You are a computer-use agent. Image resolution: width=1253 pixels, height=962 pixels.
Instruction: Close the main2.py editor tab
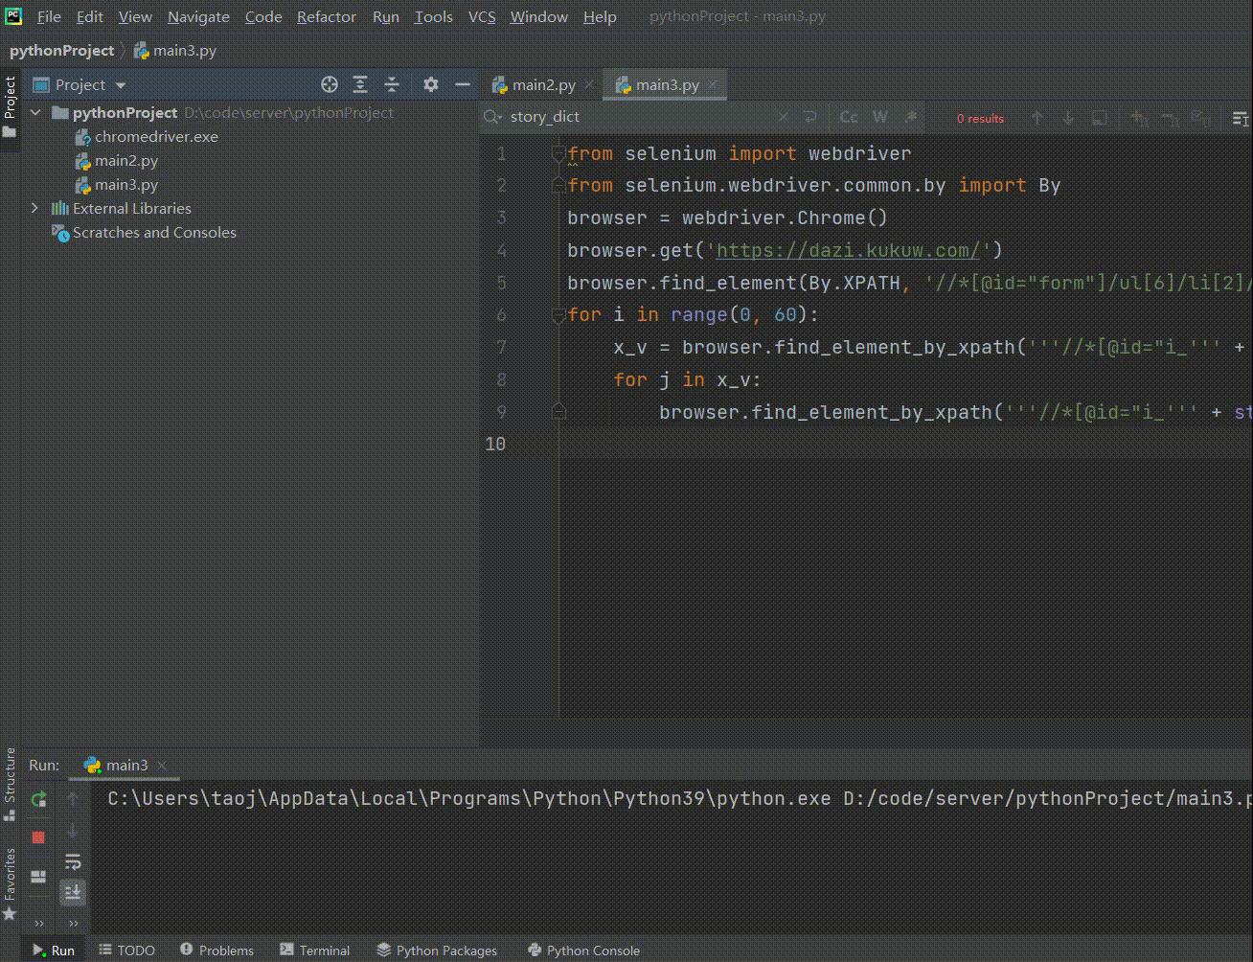coord(589,84)
